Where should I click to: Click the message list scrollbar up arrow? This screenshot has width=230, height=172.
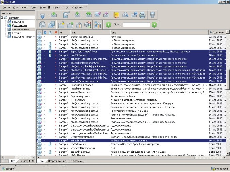click(x=228, y=32)
